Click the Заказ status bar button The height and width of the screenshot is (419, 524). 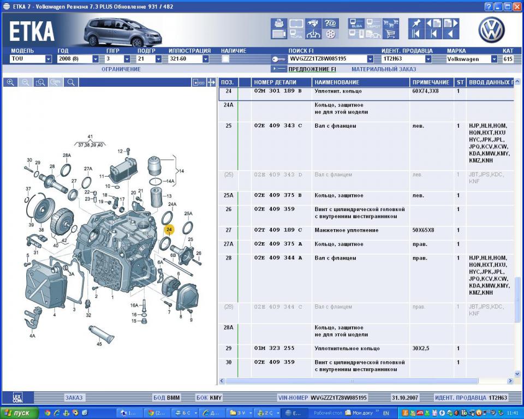74,398
